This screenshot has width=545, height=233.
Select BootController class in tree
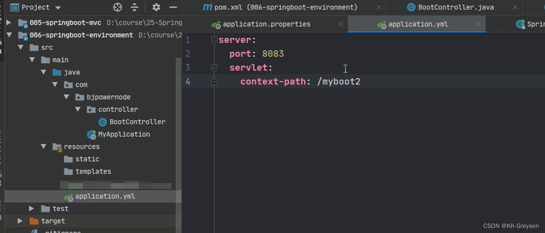pos(137,122)
